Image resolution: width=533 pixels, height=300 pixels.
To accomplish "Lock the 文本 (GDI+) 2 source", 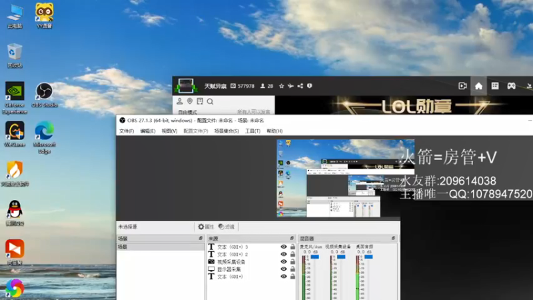I will click(292, 255).
